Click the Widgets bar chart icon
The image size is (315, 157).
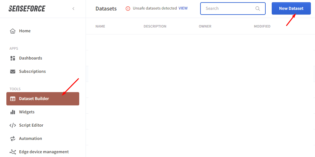click(13, 112)
